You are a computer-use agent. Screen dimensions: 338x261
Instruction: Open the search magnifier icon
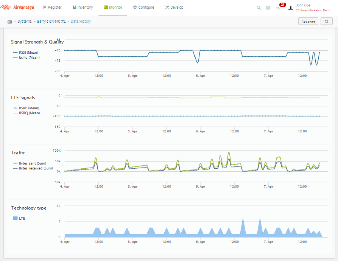pos(259,8)
